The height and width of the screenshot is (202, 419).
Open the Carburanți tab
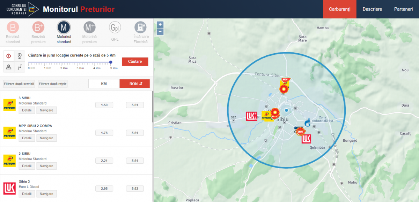(340, 9)
